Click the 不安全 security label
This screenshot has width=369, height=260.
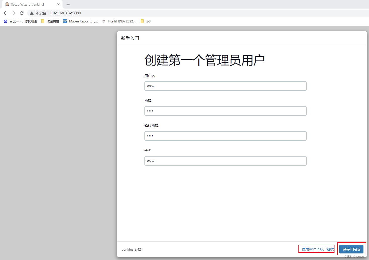[41, 13]
